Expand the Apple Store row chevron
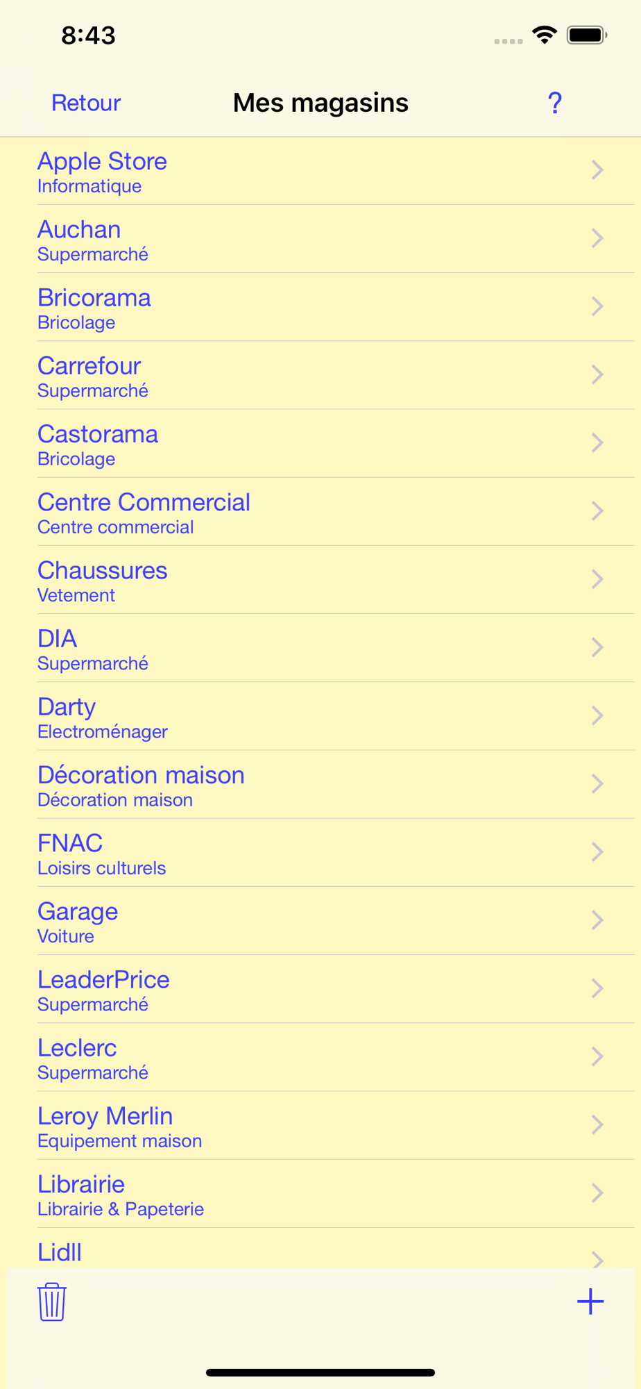 click(x=597, y=170)
